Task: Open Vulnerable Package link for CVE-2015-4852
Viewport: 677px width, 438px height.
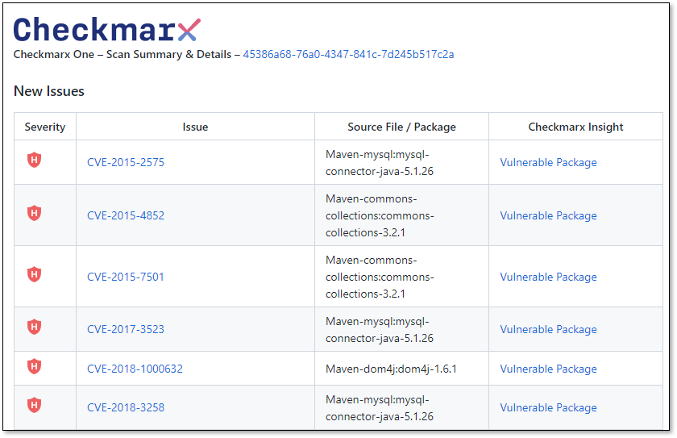Action: [548, 215]
